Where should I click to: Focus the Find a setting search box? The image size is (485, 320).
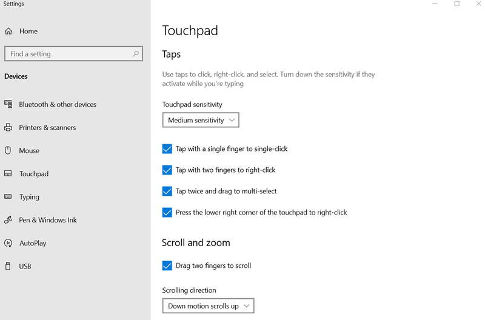coord(73,54)
